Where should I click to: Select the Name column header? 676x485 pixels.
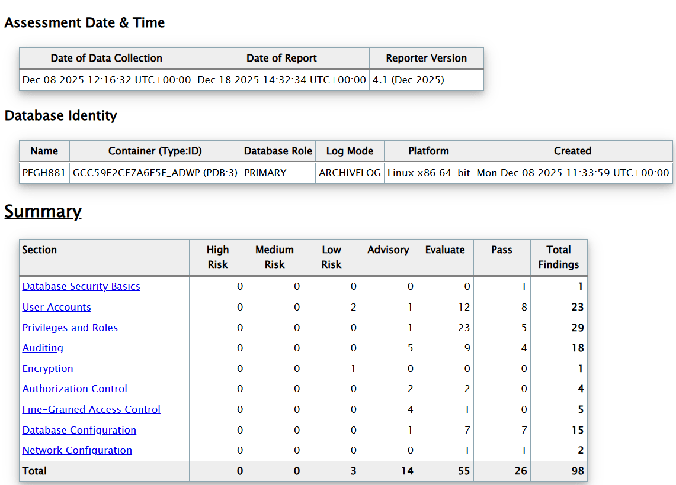44,151
